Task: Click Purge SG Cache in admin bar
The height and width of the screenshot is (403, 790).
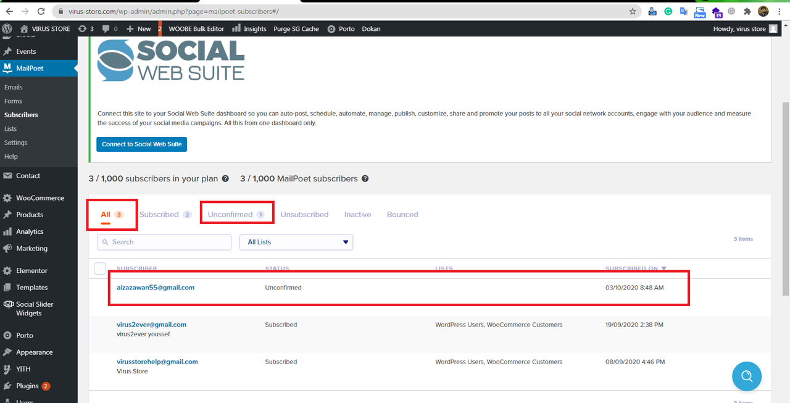Action: [x=296, y=28]
